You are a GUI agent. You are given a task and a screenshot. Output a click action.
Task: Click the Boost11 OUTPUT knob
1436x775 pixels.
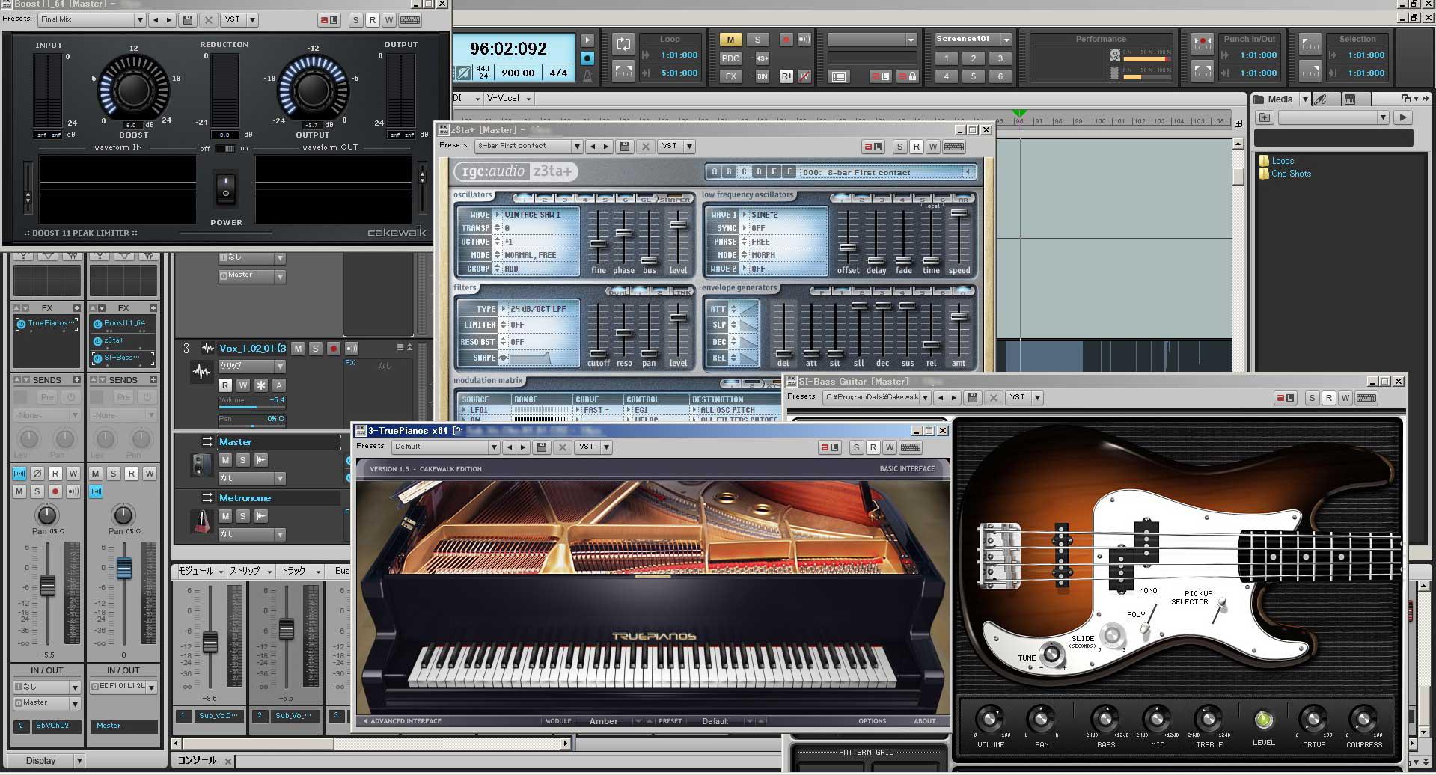(x=312, y=89)
